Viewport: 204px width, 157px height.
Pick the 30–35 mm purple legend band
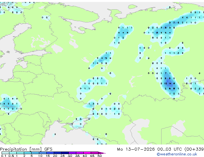72,153
